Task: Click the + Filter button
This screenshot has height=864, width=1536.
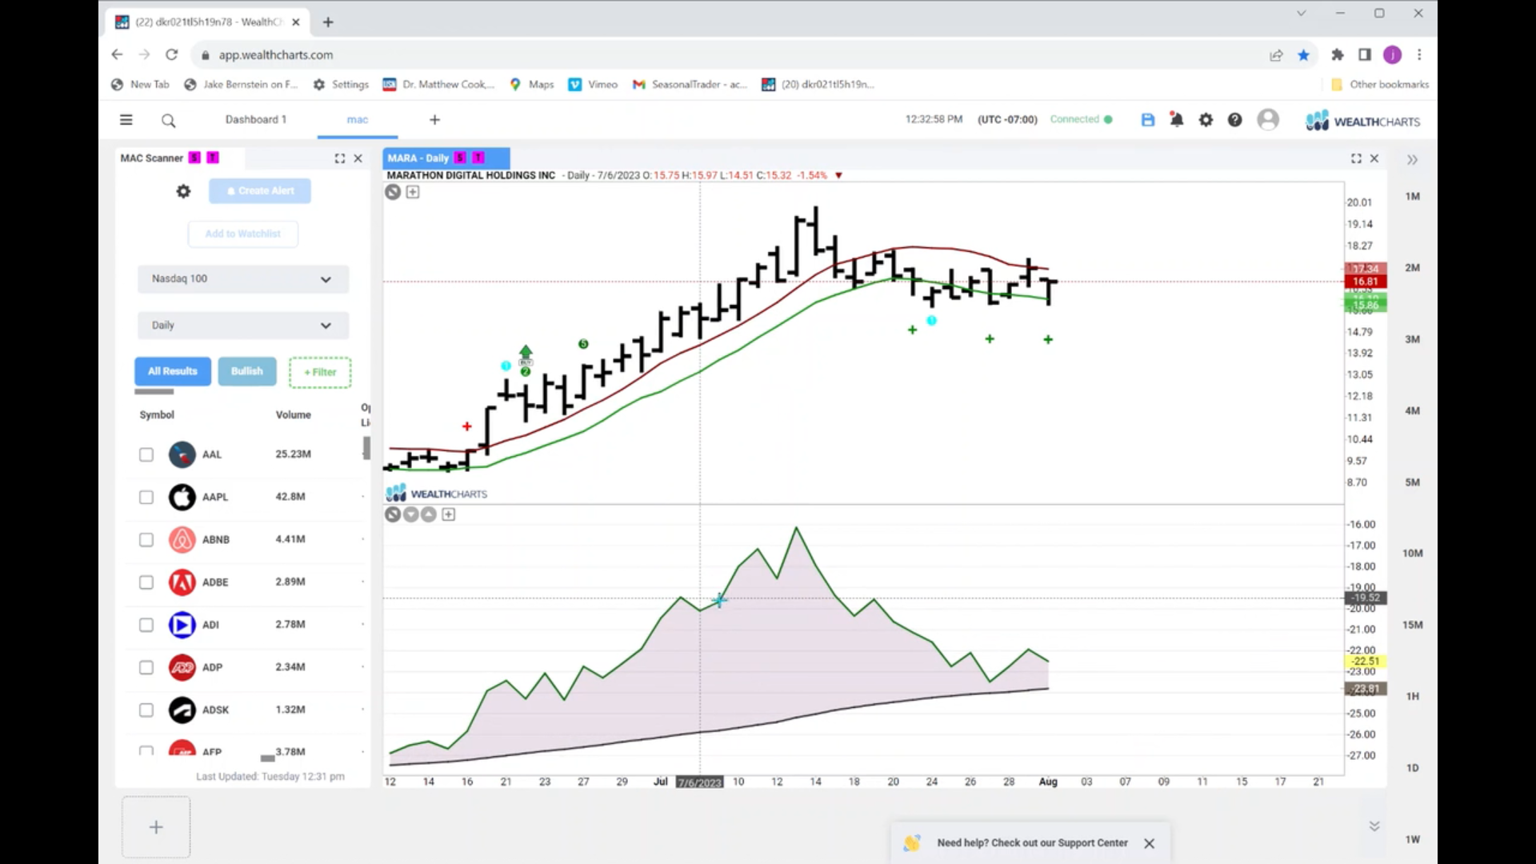Action: click(320, 372)
